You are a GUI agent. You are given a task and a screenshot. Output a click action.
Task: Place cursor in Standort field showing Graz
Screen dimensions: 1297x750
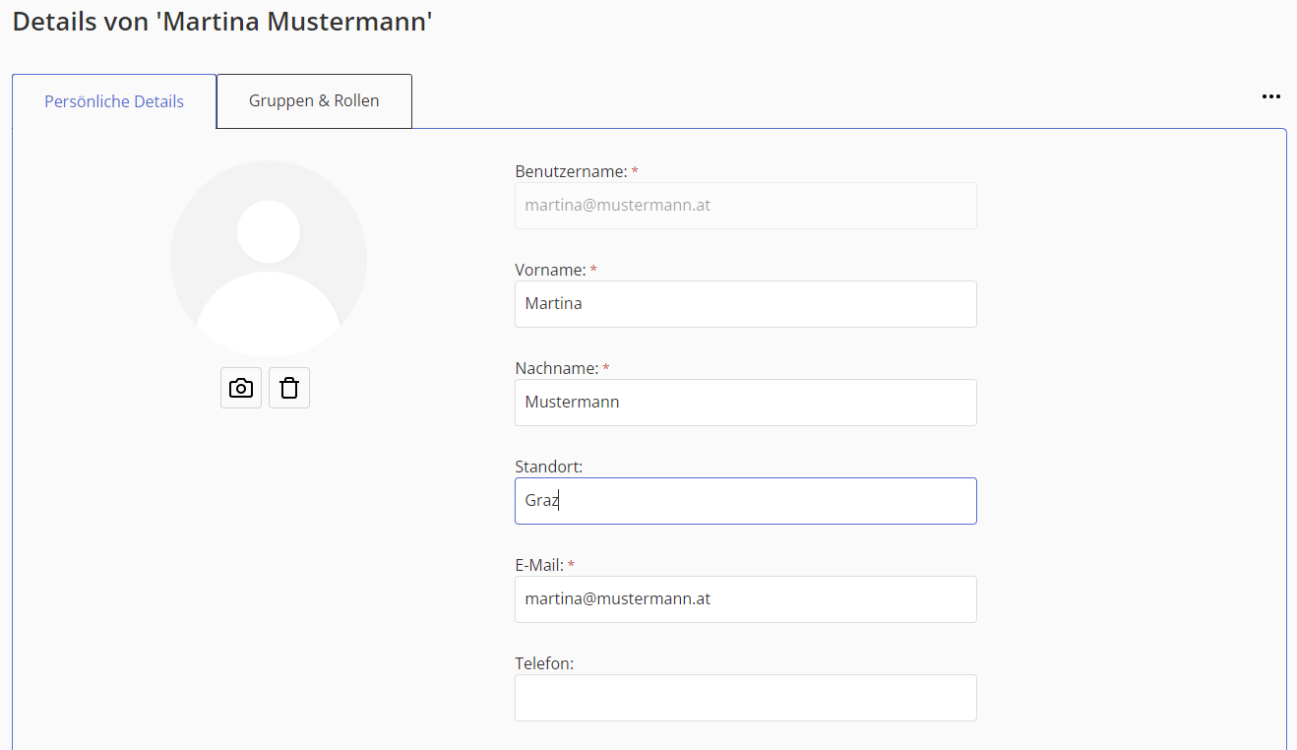tap(745, 501)
